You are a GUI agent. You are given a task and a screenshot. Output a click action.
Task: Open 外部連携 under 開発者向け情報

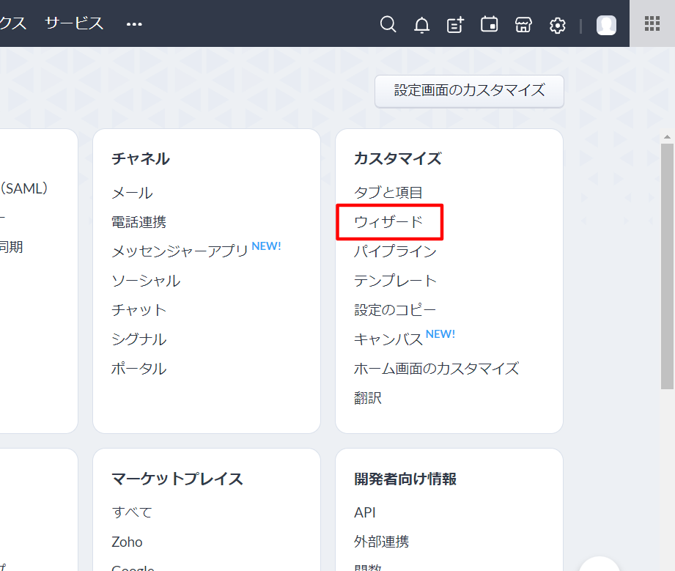381,541
